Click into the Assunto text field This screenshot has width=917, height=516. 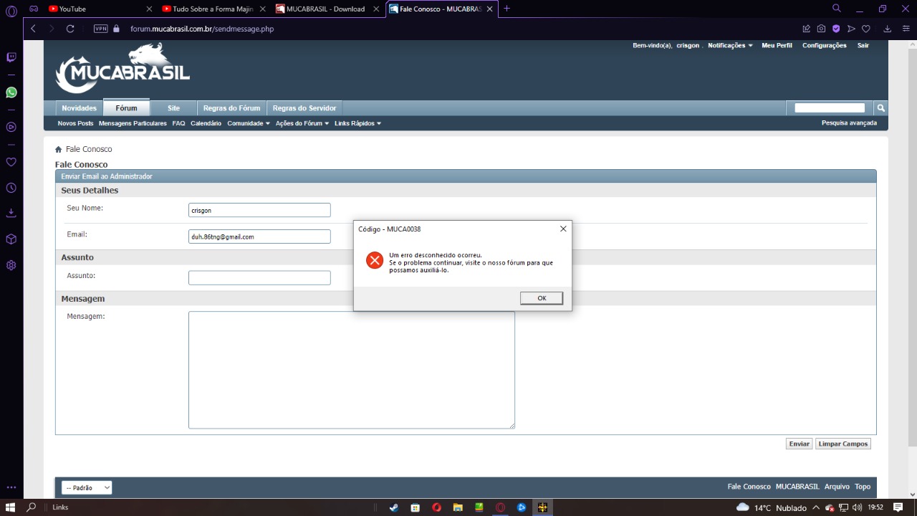(x=259, y=278)
